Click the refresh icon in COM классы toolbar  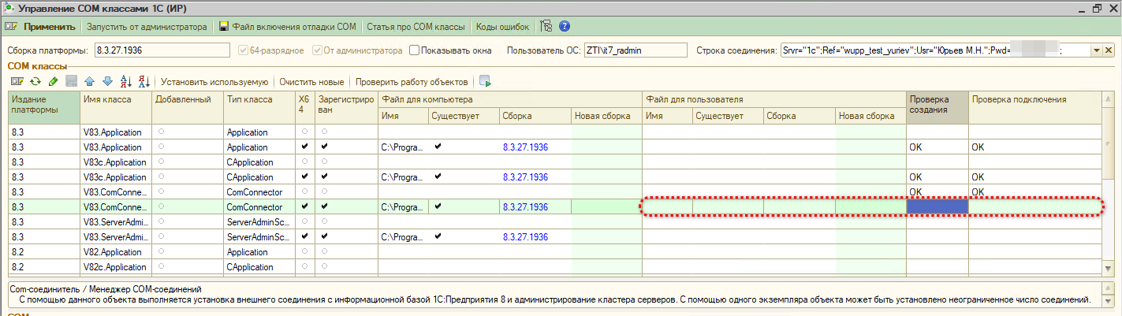35,81
